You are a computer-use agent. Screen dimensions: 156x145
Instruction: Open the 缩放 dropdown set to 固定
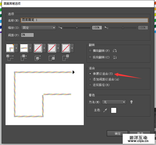(38, 28)
